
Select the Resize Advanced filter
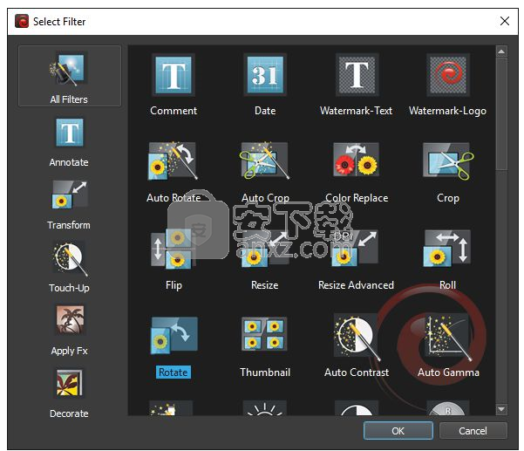pos(356,250)
